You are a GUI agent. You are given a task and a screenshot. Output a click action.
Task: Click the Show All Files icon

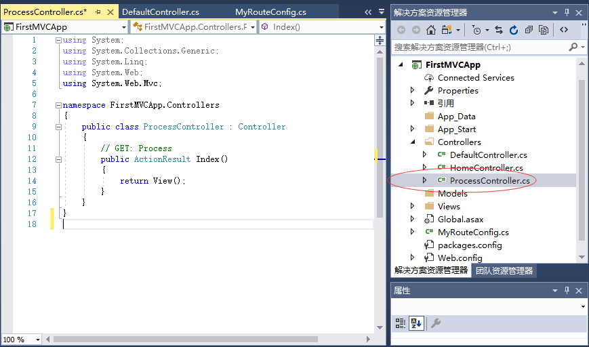click(544, 30)
